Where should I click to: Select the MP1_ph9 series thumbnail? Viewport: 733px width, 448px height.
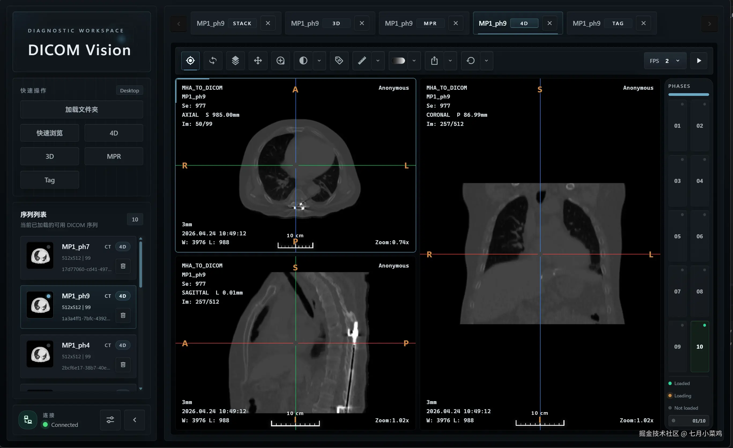[x=40, y=305]
